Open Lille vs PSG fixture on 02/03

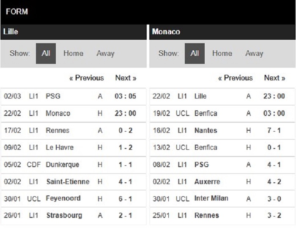click(74, 96)
